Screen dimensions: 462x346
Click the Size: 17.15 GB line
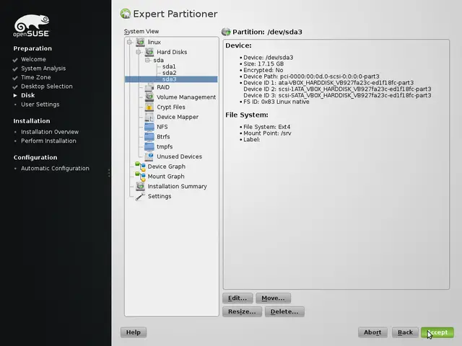pos(263,64)
